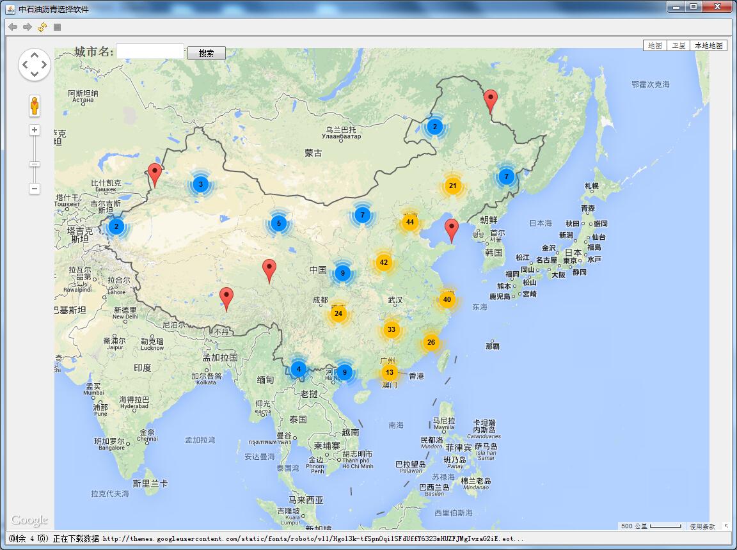Open the 使用条款 terms of use link
The height and width of the screenshot is (550, 737).
tap(702, 526)
